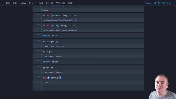Select the format((0.3j).imag code cell
This screenshot has width=176, height=99.
click(93, 26)
